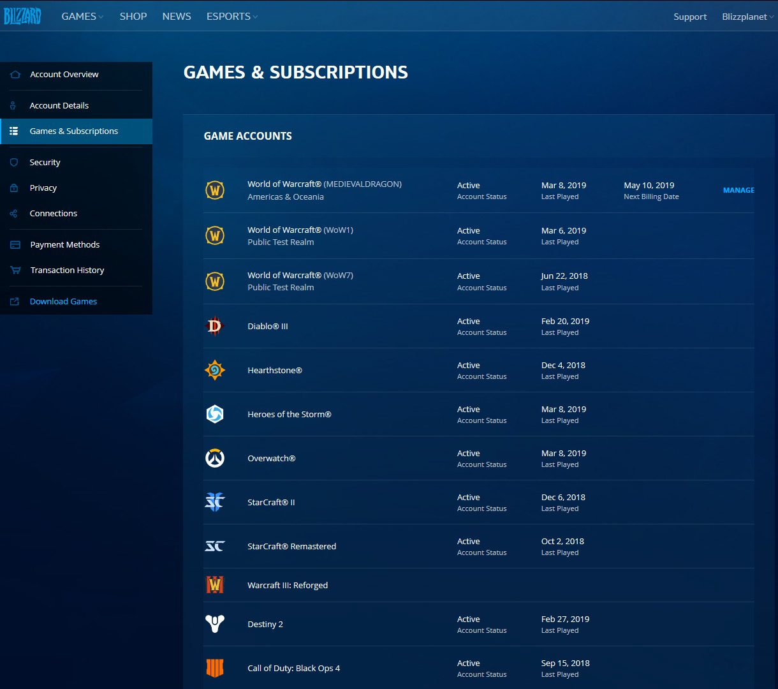Viewport: 778px width, 689px height.
Task: Click the GAME ACCOUNTS section heading
Action: (x=248, y=136)
